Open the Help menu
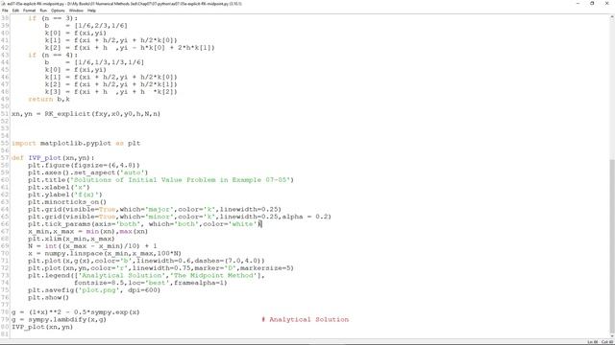The width and height of the screenshot is (615, 345). pyautogui.click(x=91, y=11)
